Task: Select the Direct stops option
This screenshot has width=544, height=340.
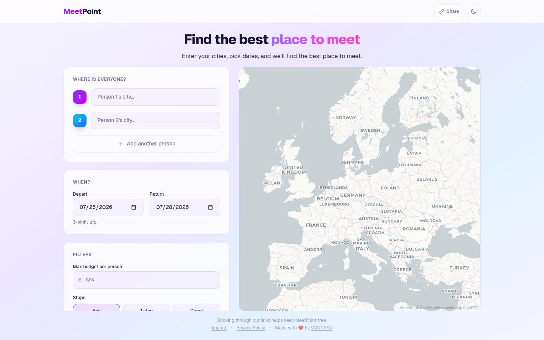Action: coord(196,308)
